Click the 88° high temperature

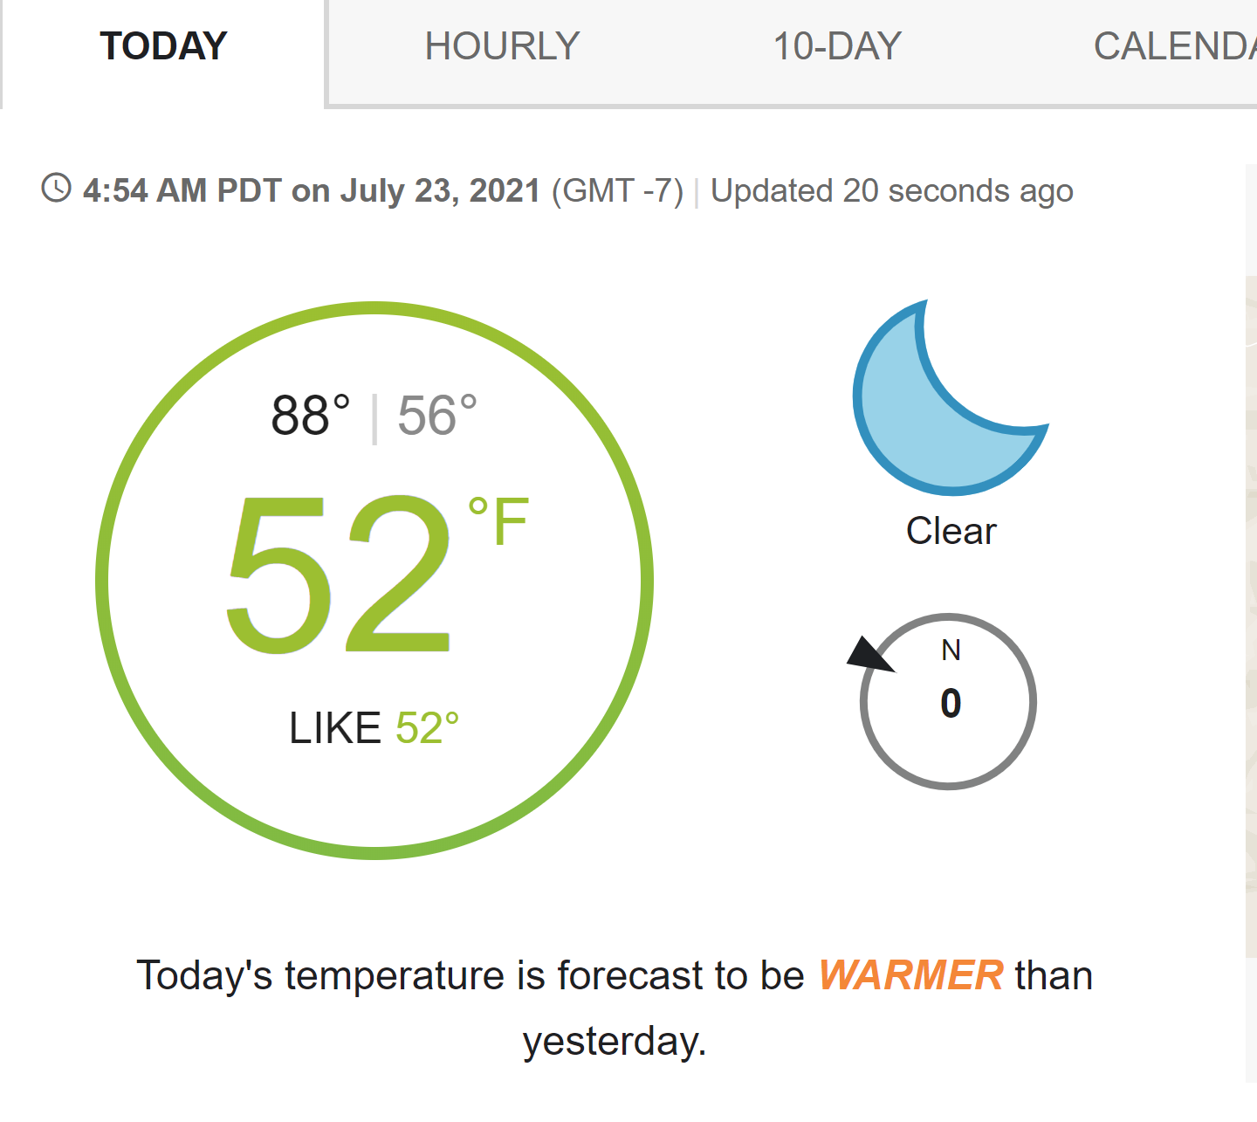pos(311,416)
